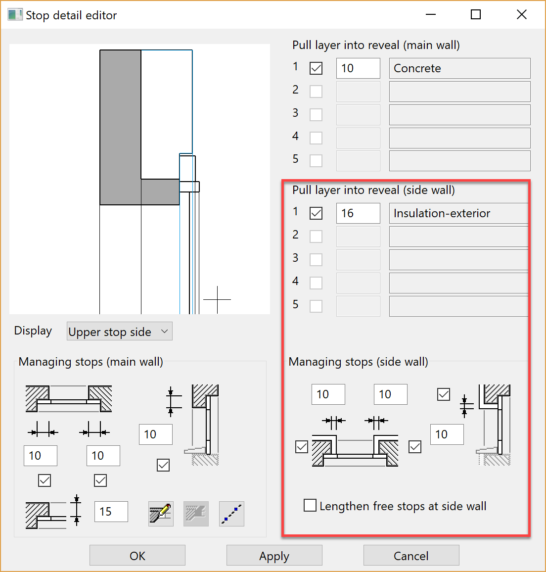The image size is (546, 572).
Task: Enable main wall layer 5 checkbox
Action: 316,160
